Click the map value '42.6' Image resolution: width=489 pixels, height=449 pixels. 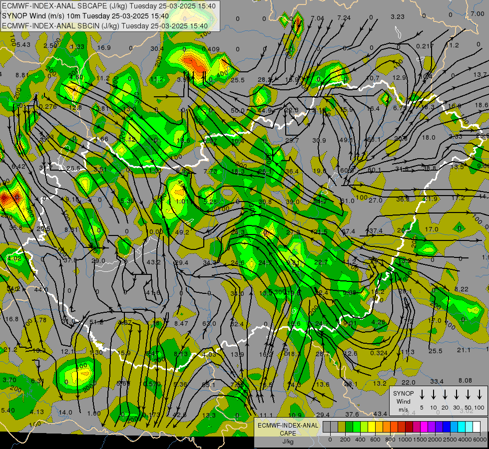(x=179, y=415)
